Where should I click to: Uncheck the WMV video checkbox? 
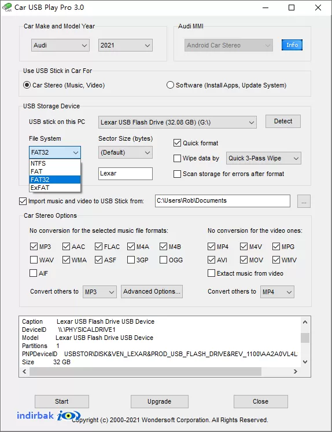tap(276, 260)
